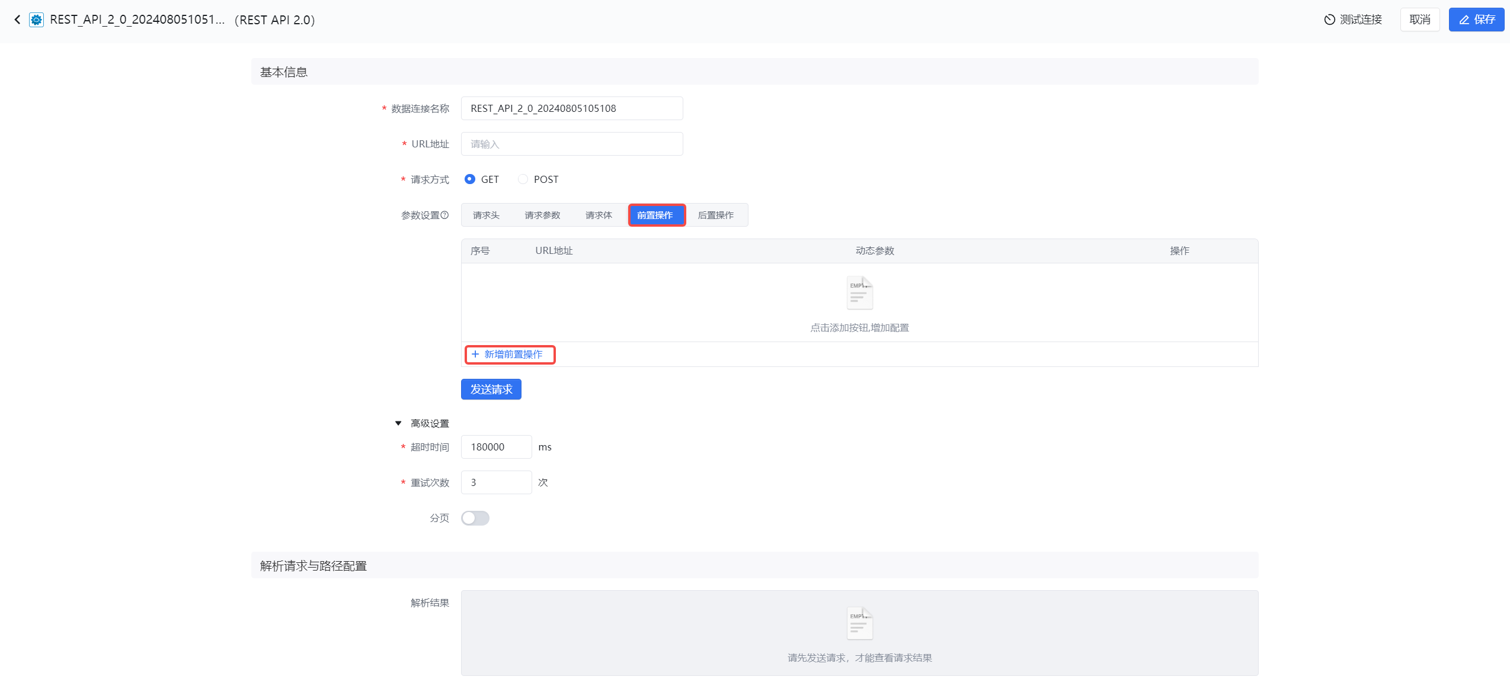This screenshot has width=1510, height=686.
Task: Click the URL地址 input field
Action: pyautogui.click(x=572, y=144)
